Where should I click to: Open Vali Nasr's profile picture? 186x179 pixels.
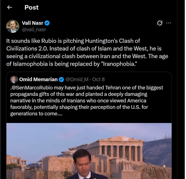[12, 26]
